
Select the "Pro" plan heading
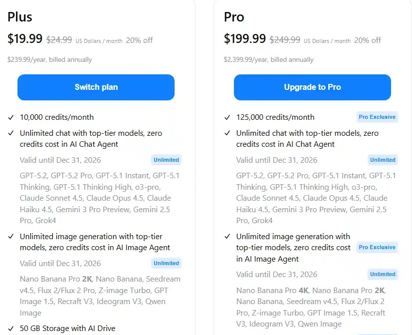[233, 17]
